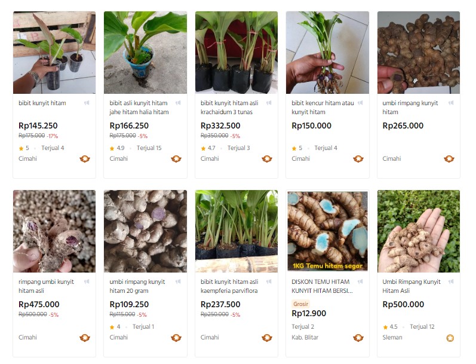The image size is (476, 364).
Task: Click the gold shop badge on the Sleman card
Action: (450, 338)
